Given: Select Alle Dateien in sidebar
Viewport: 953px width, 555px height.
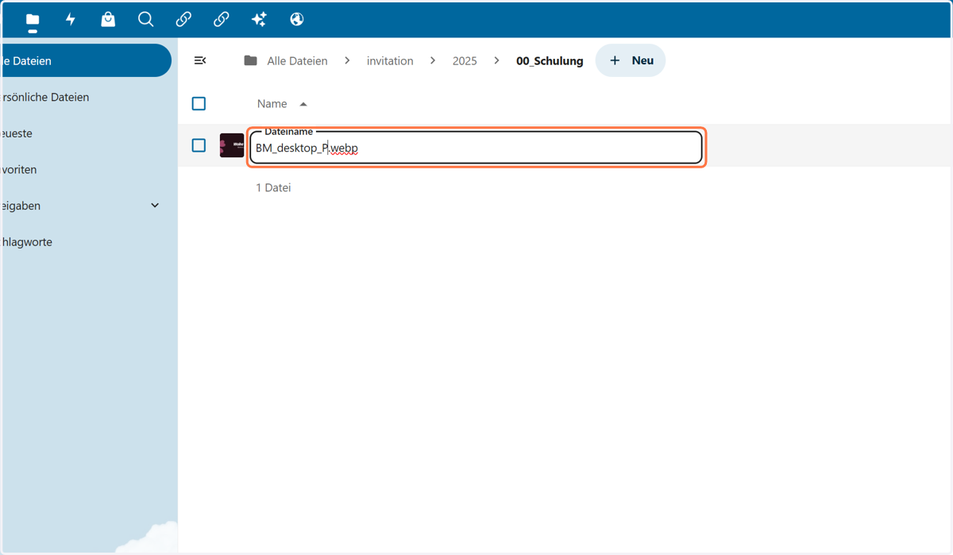Looking at the screenshot, I should [x=86, y=61].
